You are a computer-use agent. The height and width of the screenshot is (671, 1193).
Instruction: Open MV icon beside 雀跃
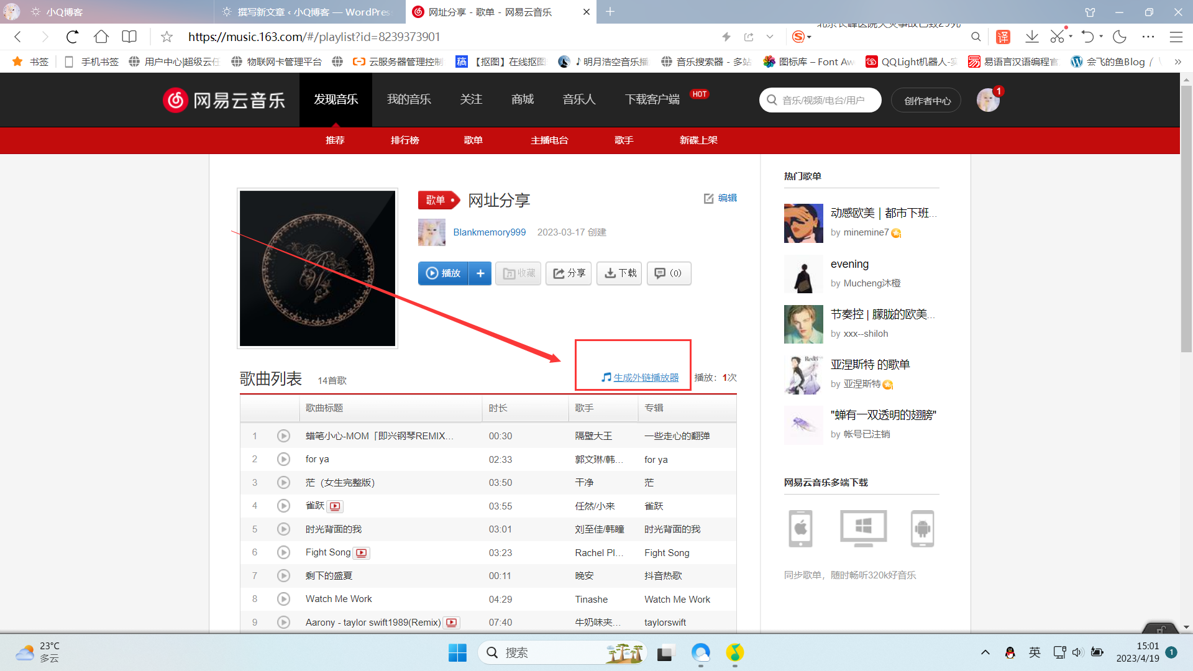point(335,506)
